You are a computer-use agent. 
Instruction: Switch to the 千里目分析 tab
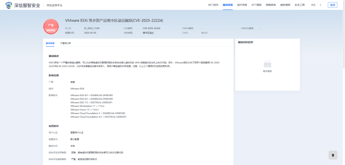coord(65,43)
